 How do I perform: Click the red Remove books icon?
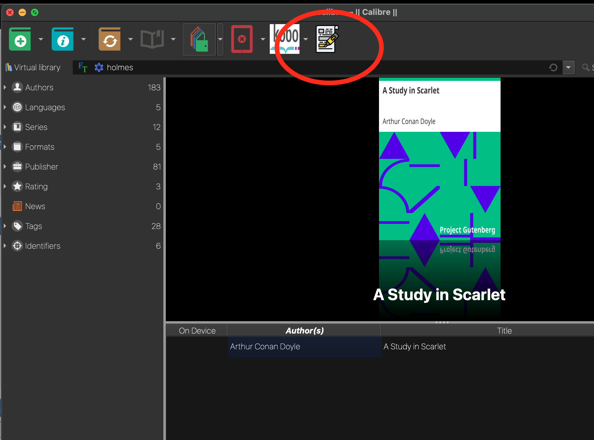click(x=242, y=39)
